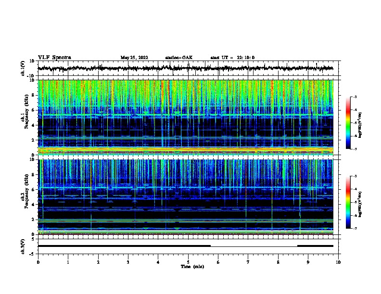The height and width of the screenshot is (294, 381).
Task: Click the "4" kHz tick on ch.2 frequency axis
Action: point(33,205)
